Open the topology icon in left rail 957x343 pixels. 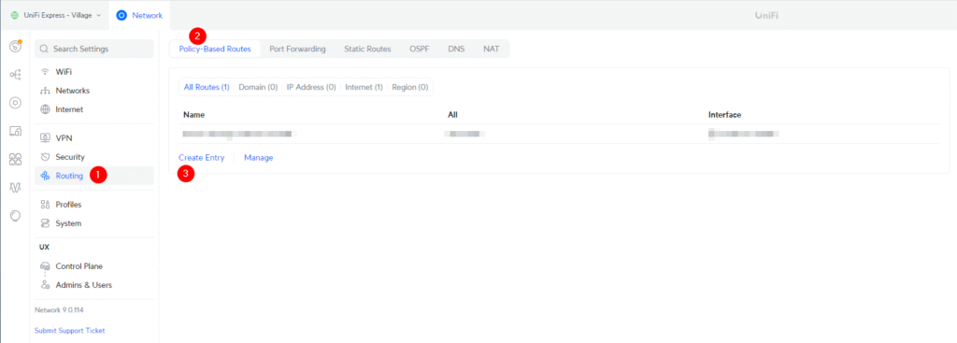[x=15, y=75]
